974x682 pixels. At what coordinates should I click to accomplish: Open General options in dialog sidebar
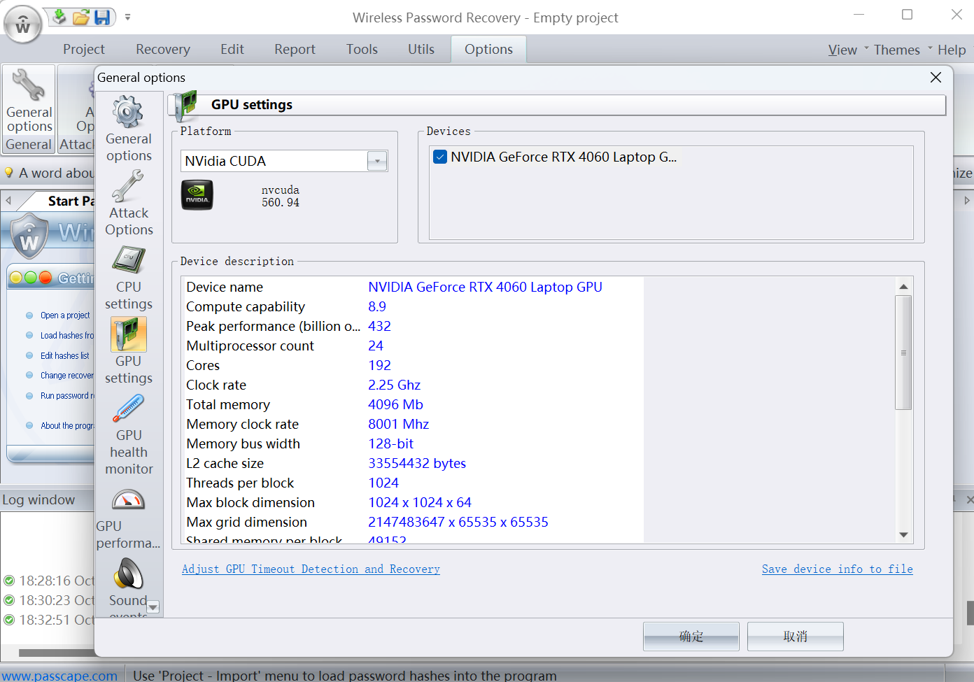129,130
